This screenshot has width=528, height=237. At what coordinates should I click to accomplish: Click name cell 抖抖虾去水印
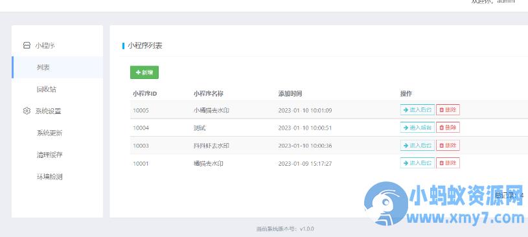pyautogui.click(x=211, y=146)
